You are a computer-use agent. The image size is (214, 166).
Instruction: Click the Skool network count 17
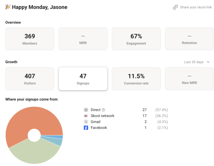tap(144, 116)
